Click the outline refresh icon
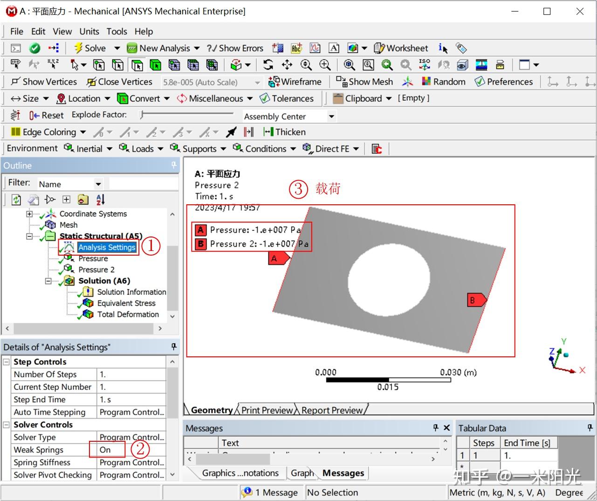This screenshot has height=501, width=597. click(x=16, y=200)
